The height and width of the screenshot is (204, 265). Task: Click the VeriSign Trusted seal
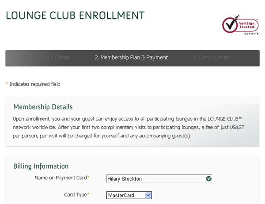240,25
